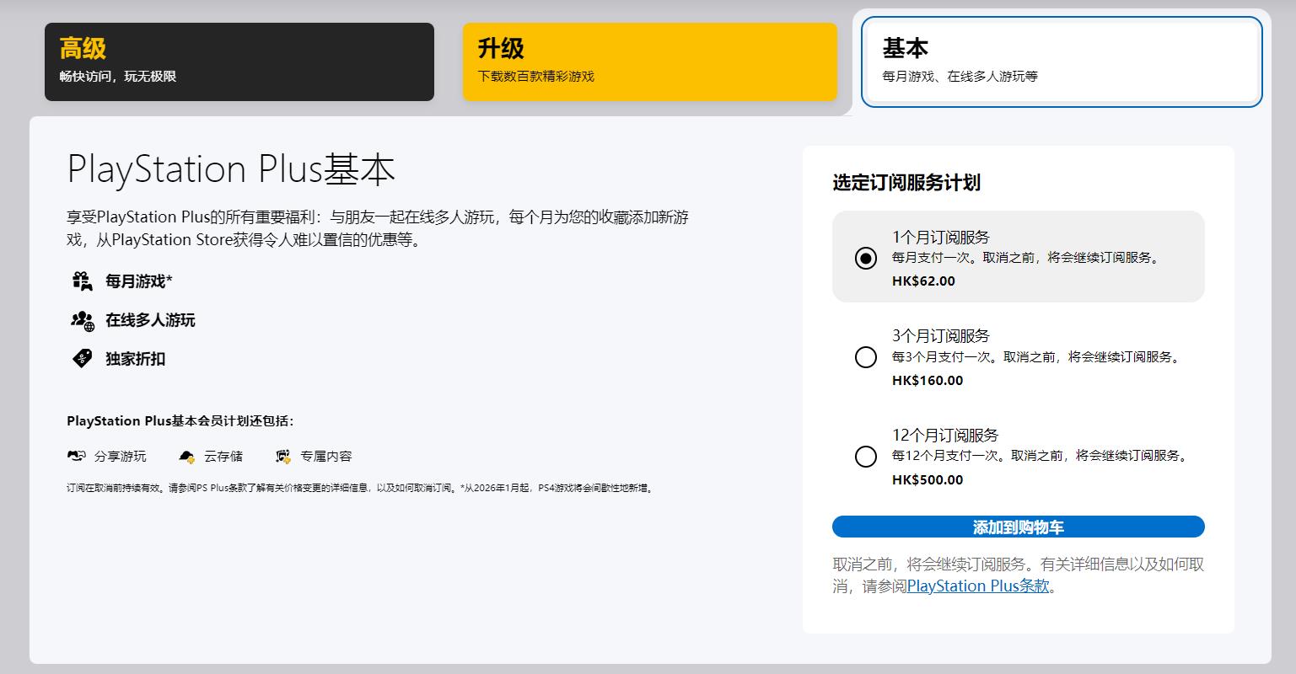Select the 3个月订阅服务 radio button
The image size is (1296, 674).
click(866, 357)
